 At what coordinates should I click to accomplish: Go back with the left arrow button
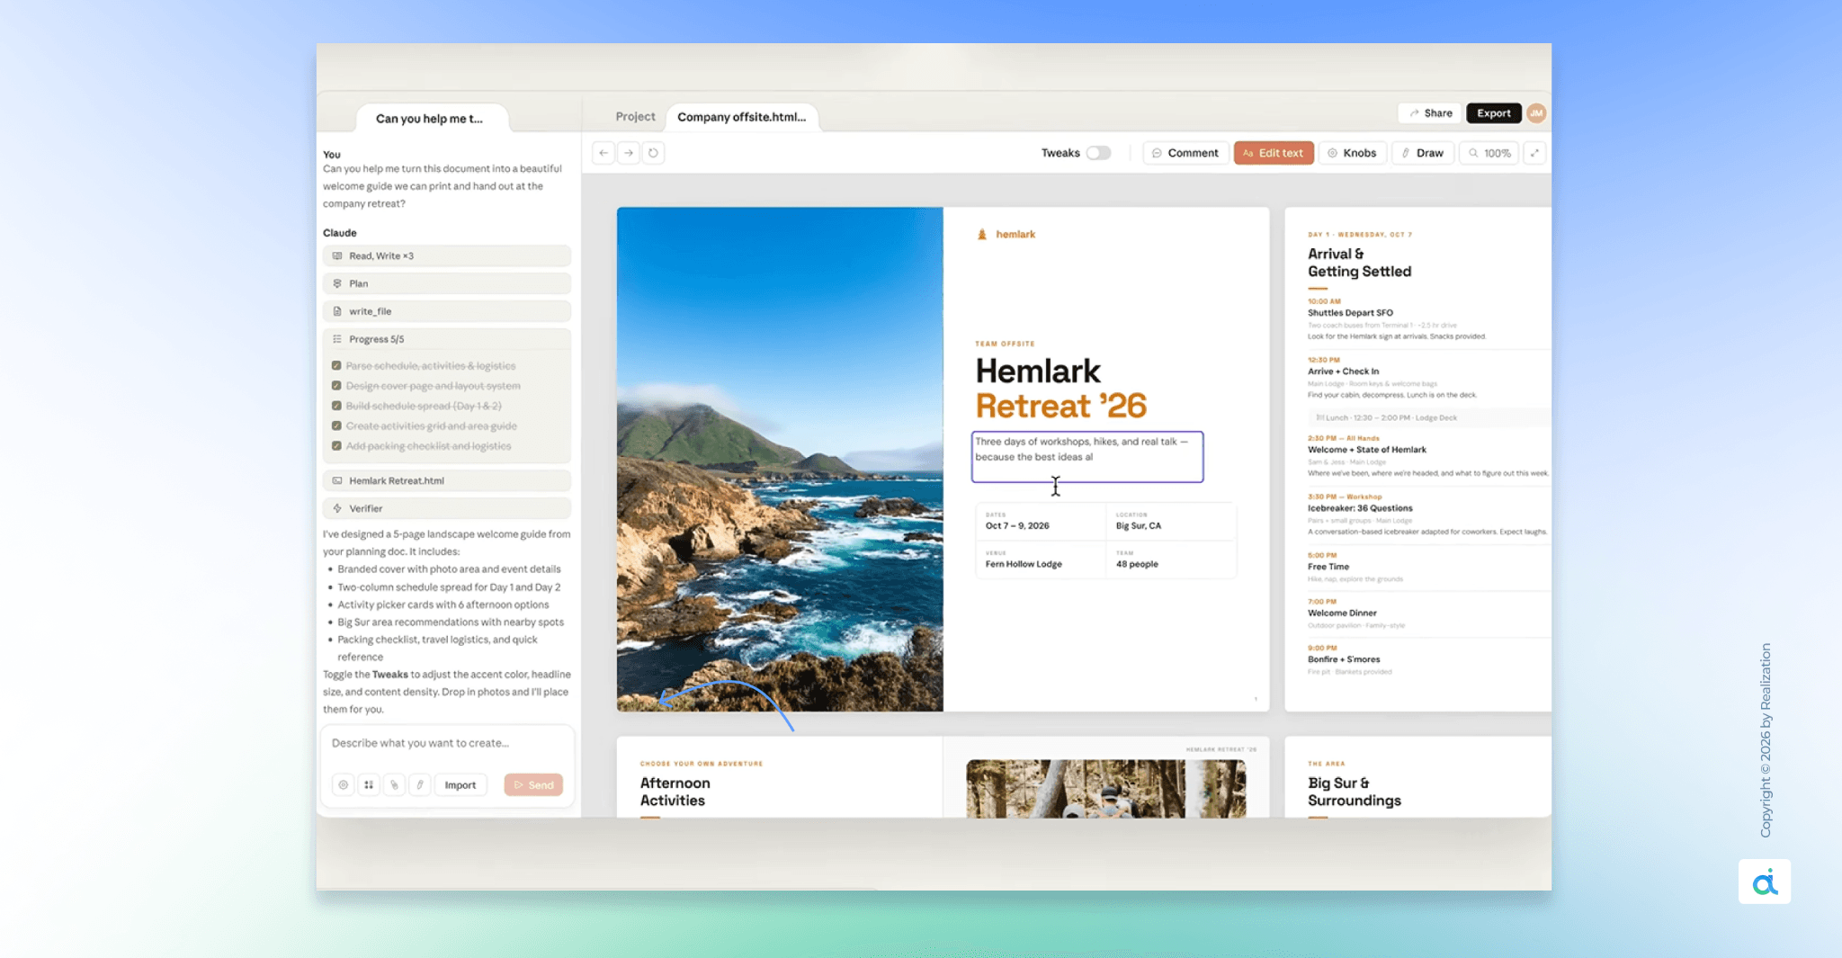point(604,153)
